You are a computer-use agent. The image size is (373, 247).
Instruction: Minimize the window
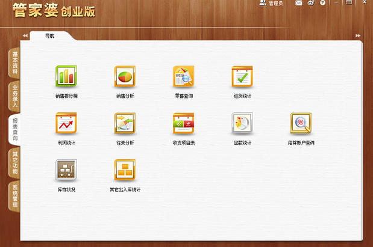coord(336,2)
